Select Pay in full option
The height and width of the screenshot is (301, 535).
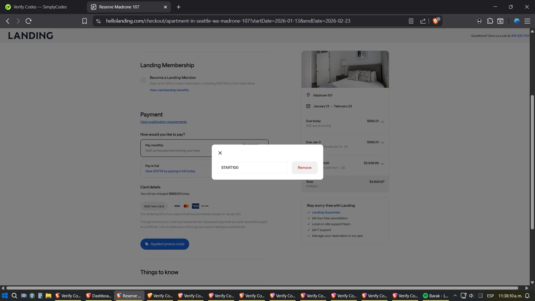pyautogui.click(x=204, y=168)
